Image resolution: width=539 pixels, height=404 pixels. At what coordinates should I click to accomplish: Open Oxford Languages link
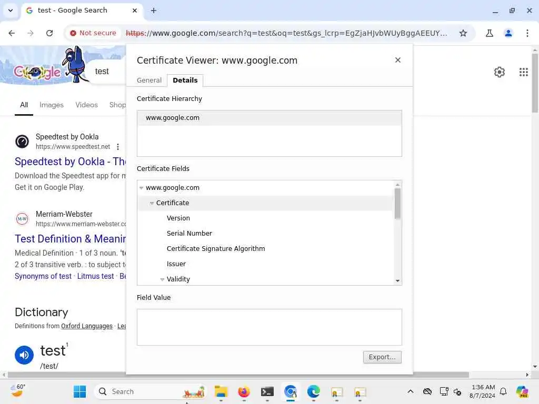(x=87, y=326)
